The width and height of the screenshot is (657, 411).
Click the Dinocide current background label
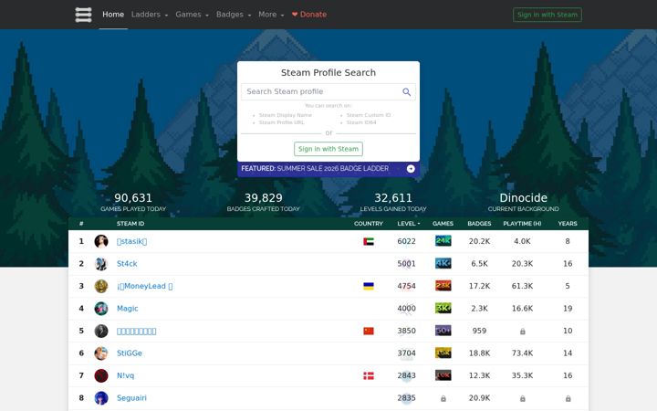point(524,202)
